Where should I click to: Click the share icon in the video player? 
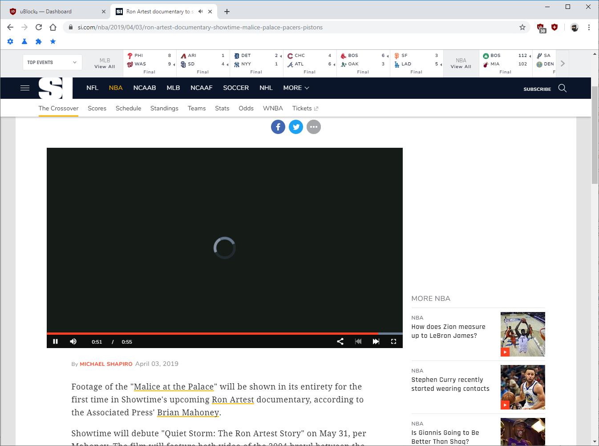click(x=340, y=341)
